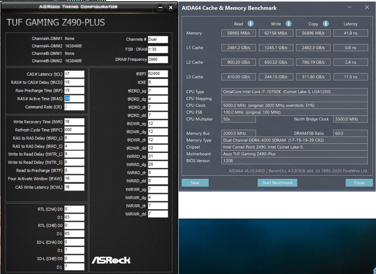Select the tREFI value field
The image size is (376, 274).
[158, 74]
